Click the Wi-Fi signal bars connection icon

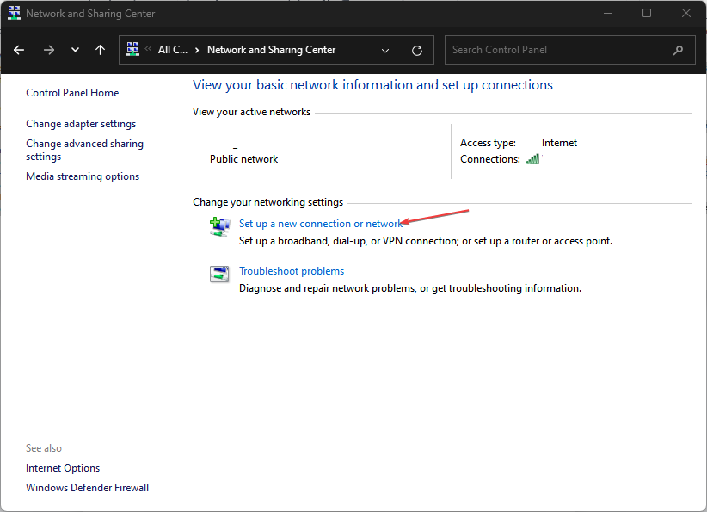click(x=532, y=159)
